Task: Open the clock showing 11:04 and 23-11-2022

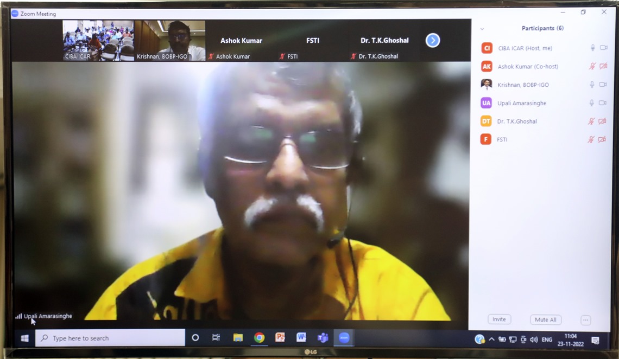Action: pos(571,340)
